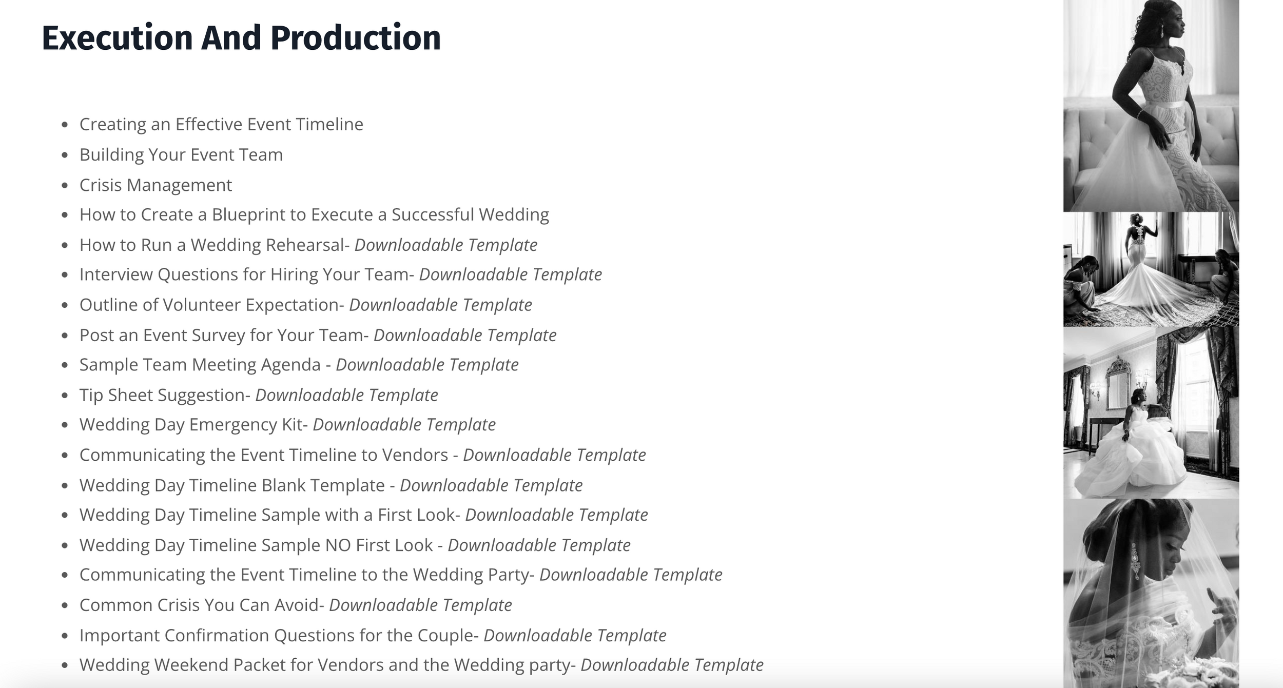Open photo of bride standing by sofa
This screenshot has width=1283, height=688.
1151,106
